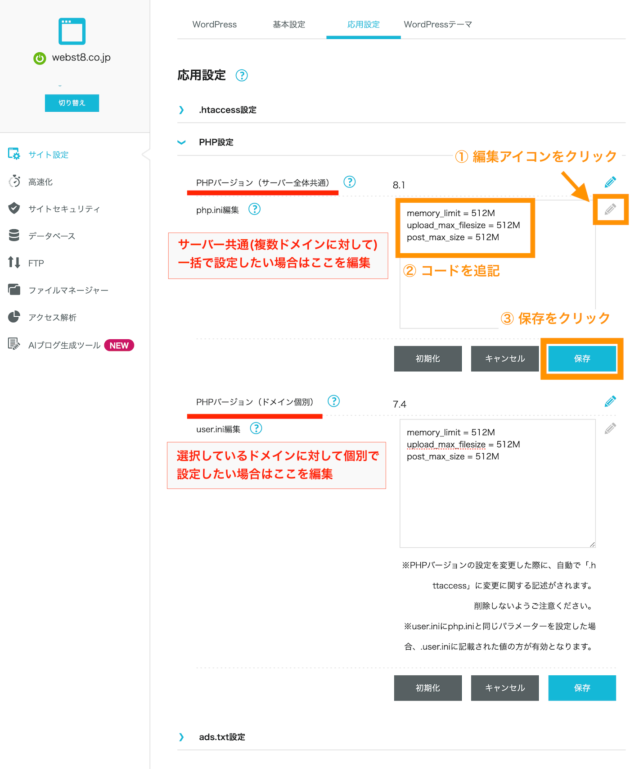Click resize handle of user.ini text area
The height and width of the screenshot is (769, 630).
point(592,544)
